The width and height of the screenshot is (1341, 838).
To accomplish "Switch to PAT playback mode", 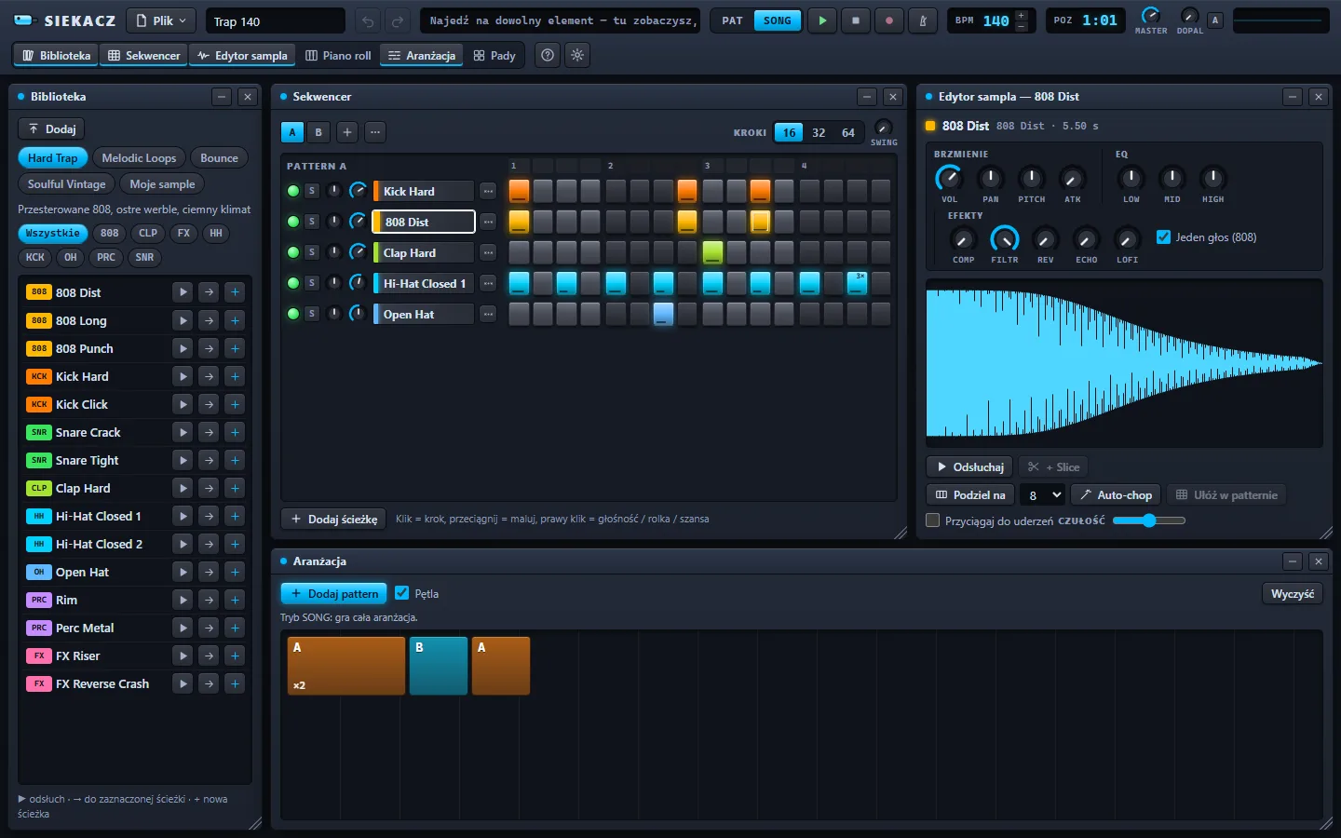I will 733,20.
